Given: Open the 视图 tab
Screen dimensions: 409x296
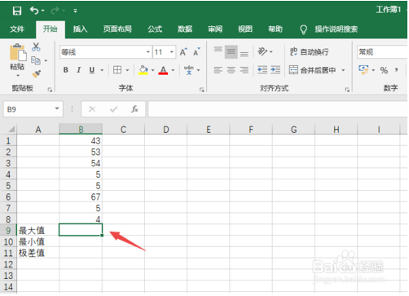Looking at the screenshot, I should click(x=245, y=29).
